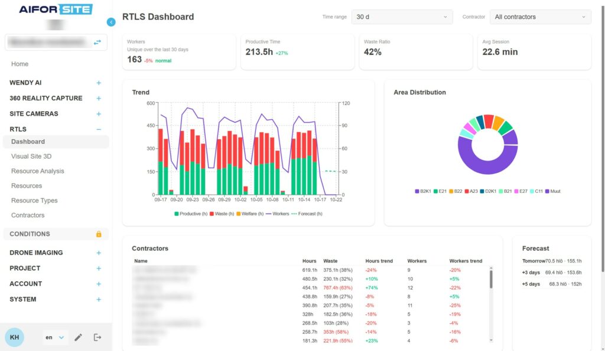Image resolution: width=605 pixels, height=351 pixels.
Task: Expand the SYSTEM section plus icon
Action: point(99,299)
